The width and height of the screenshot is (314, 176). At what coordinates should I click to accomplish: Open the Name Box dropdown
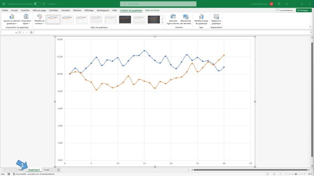click(16, 32)
